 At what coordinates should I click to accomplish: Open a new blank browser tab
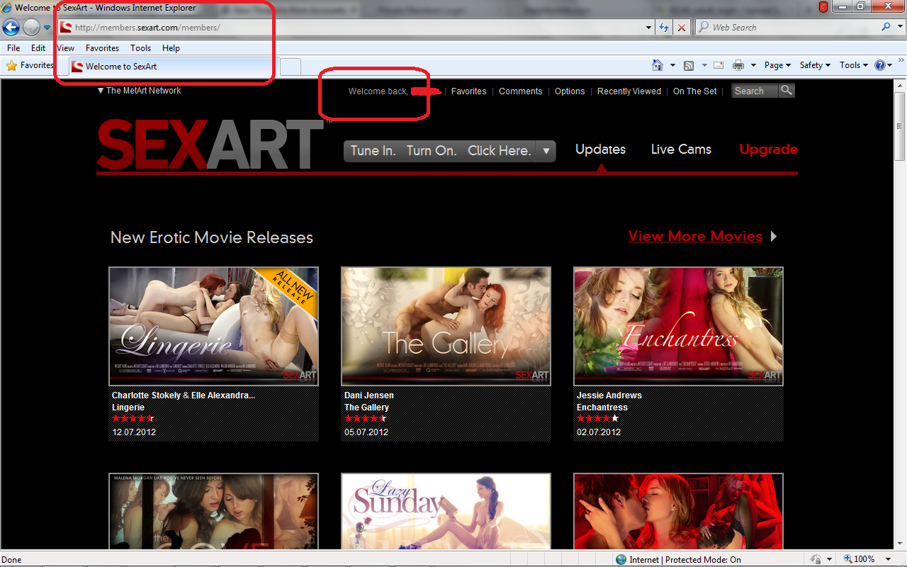pos(290,67)
